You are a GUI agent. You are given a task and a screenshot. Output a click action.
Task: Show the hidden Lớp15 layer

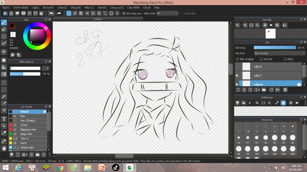pyautogui.click(x=237, y=67)
